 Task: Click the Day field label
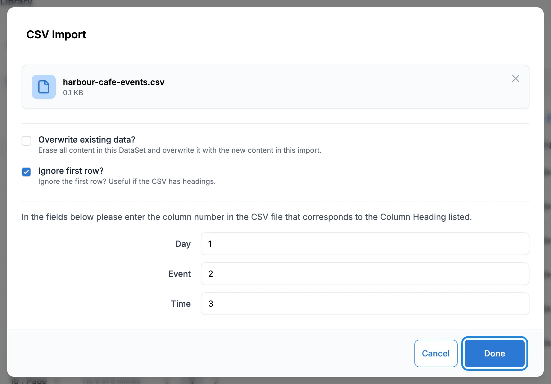coord(183,244)
